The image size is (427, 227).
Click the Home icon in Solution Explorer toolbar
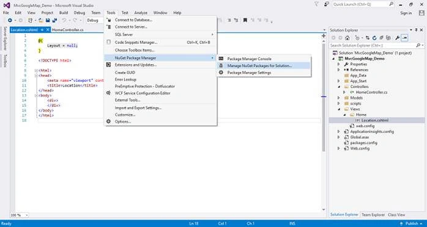pos(347,38)
